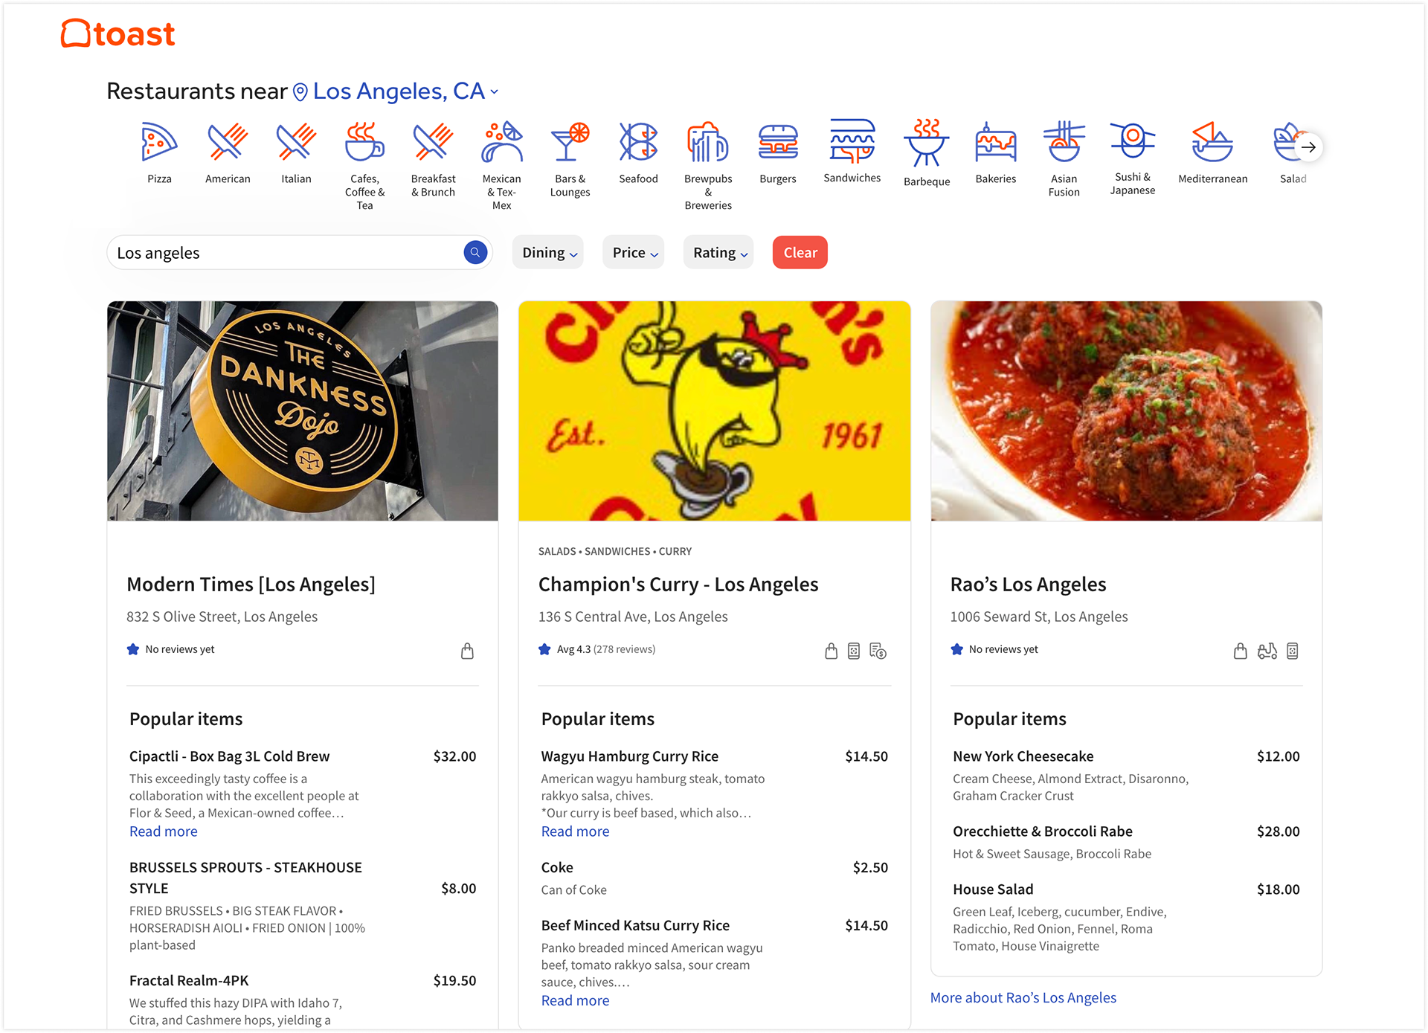Image resolution: width=1428 pixels, height=1033 pixels.
Task: Click Avg 4.3 (278 reviews) rating text
Action: (606, 649)
